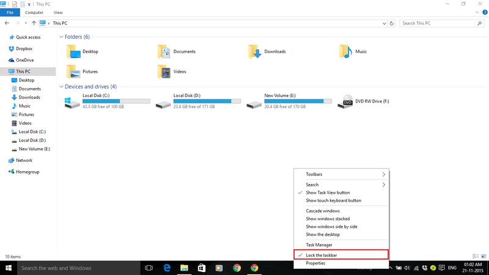This screenshot has width=489, height=275.
Task: Open Explorer help question mark icon
Action: pyautogui.click(x=485, y=12)
